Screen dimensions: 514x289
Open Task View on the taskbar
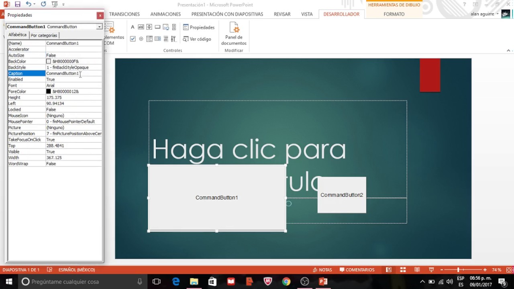pos(157,282)
